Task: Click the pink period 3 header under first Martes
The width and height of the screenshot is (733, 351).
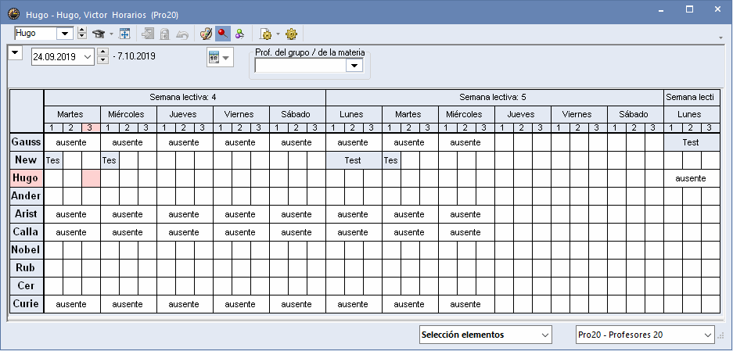Action: coord(91,127)
